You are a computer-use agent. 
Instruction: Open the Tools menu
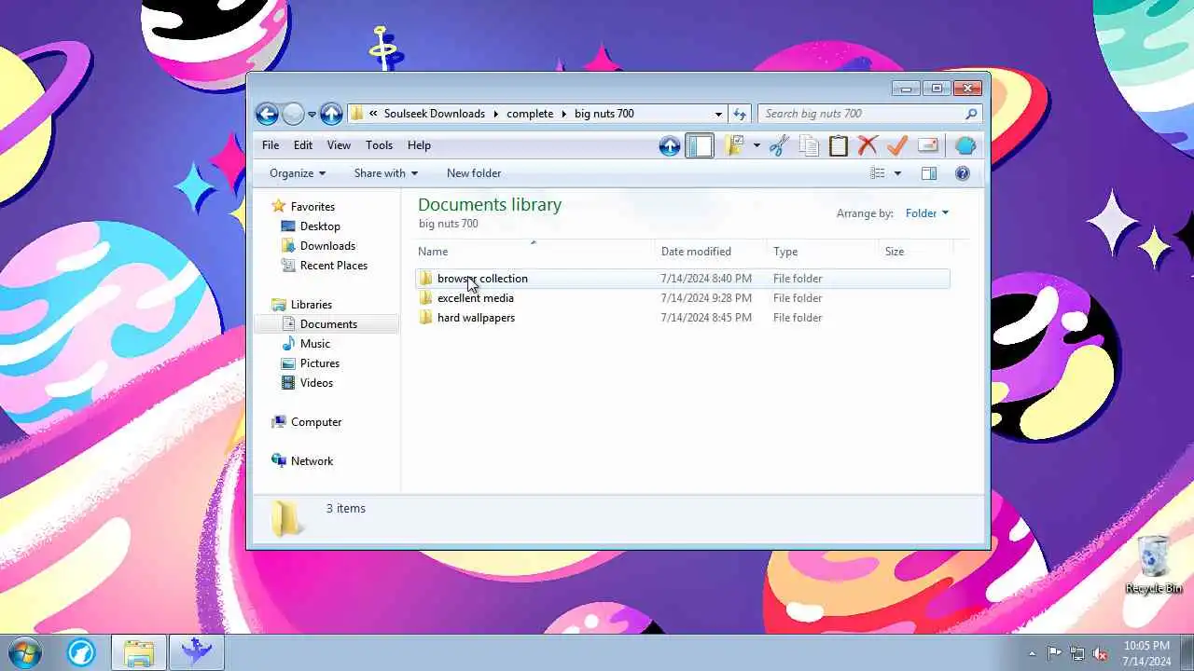pyautogui.click(x=379, y=145)
